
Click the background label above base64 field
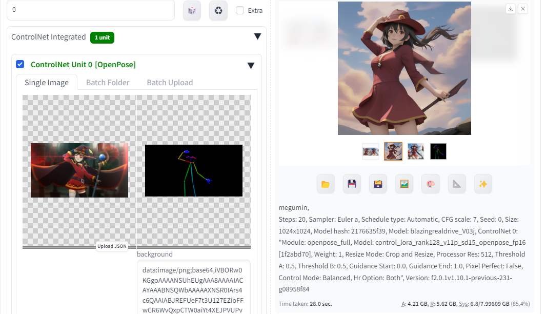click(155, 254)
